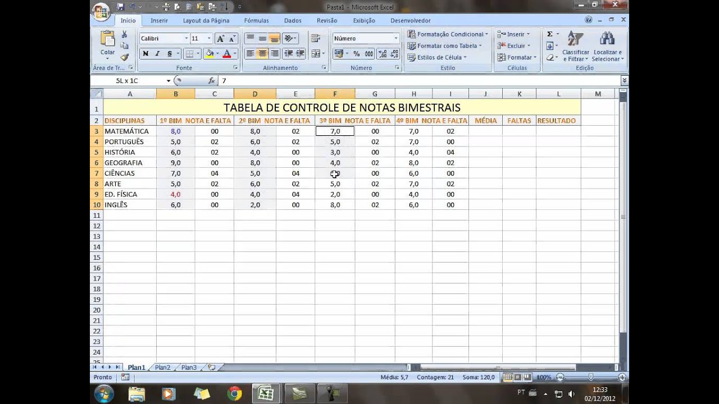Switch to the Revisão tab
This screenshot has height=404, width=719.
coord(327,21)
